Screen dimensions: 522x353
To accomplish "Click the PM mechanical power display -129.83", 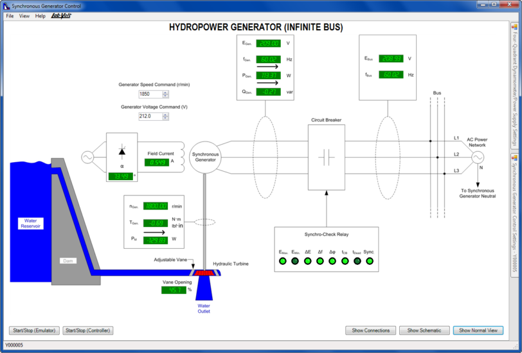I will point(156,240).
